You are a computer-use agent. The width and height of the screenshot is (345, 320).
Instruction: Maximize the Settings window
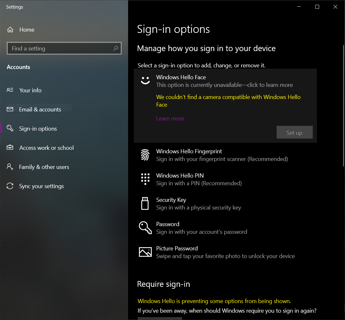[x=317, y=7]
